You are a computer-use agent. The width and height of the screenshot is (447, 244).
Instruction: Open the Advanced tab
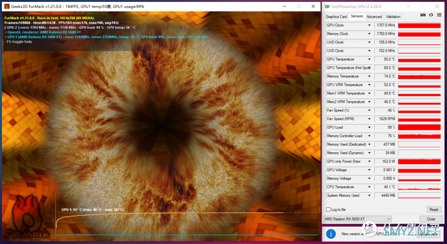coord(374,17)
